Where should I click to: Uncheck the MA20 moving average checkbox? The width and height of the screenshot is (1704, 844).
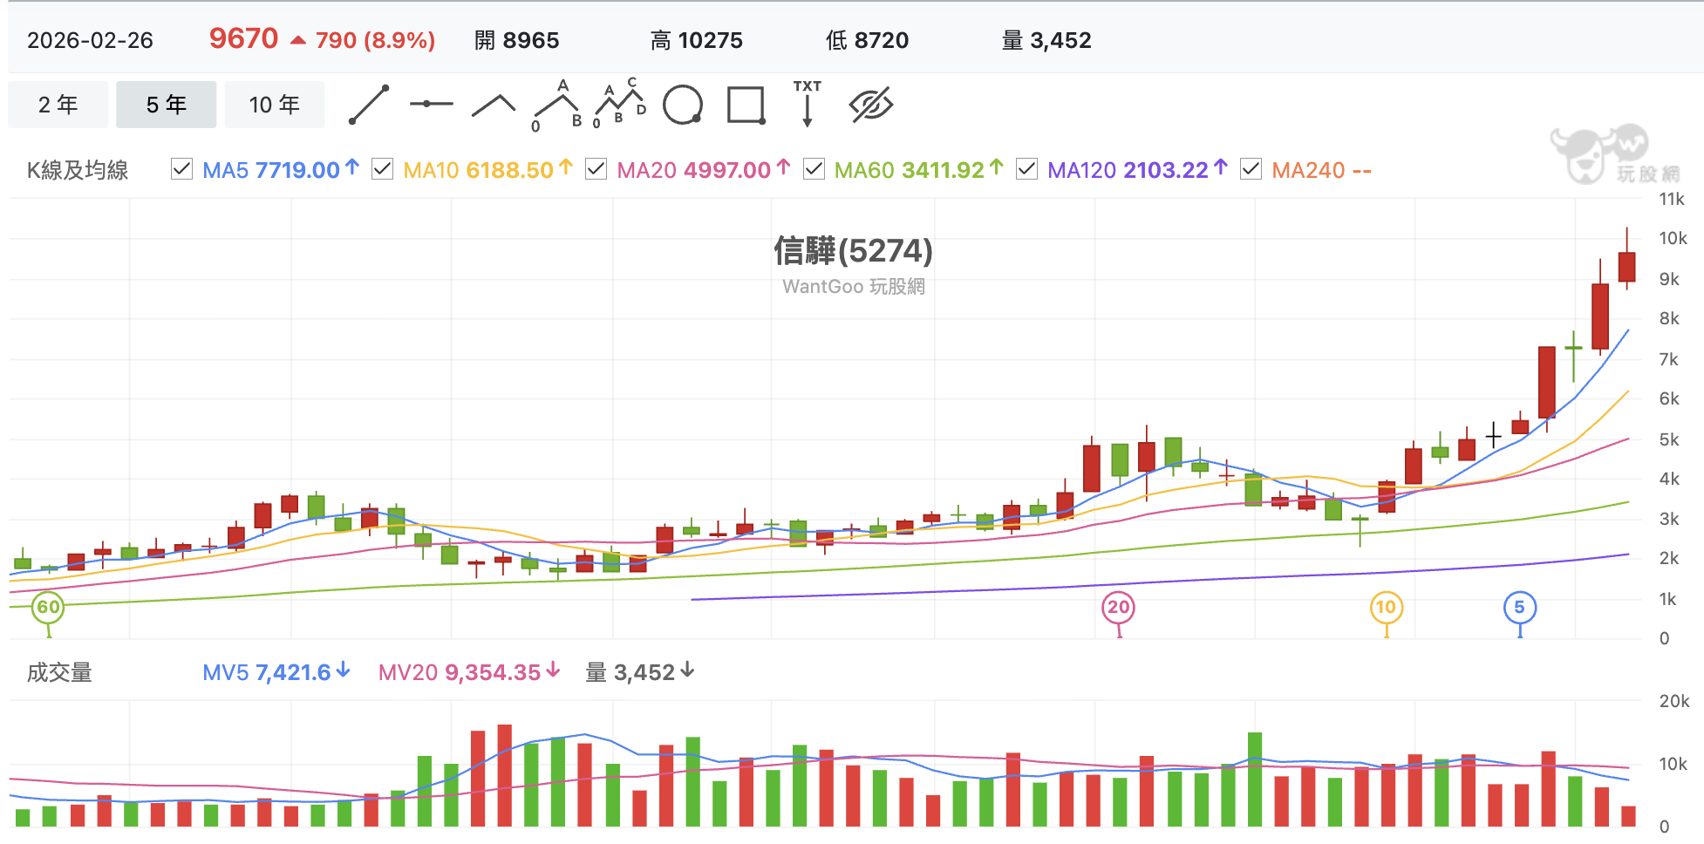click(596, 169)
